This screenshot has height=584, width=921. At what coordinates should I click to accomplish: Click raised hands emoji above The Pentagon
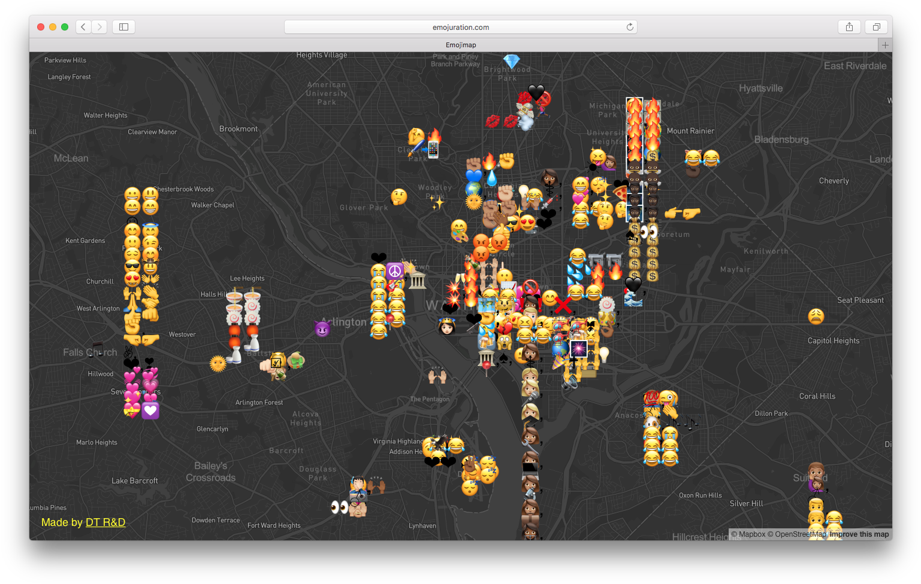tap(437, 376)
